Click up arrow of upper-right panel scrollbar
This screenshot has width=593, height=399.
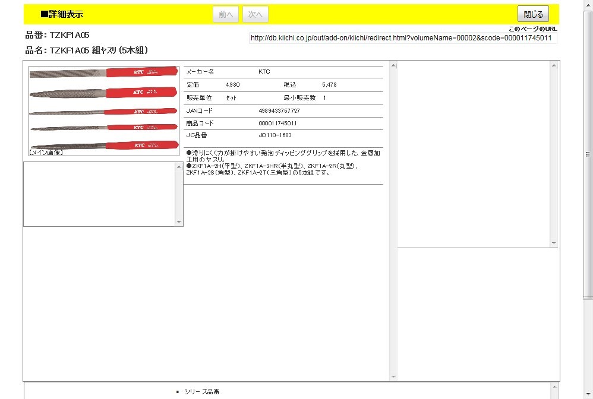point(554,65)
